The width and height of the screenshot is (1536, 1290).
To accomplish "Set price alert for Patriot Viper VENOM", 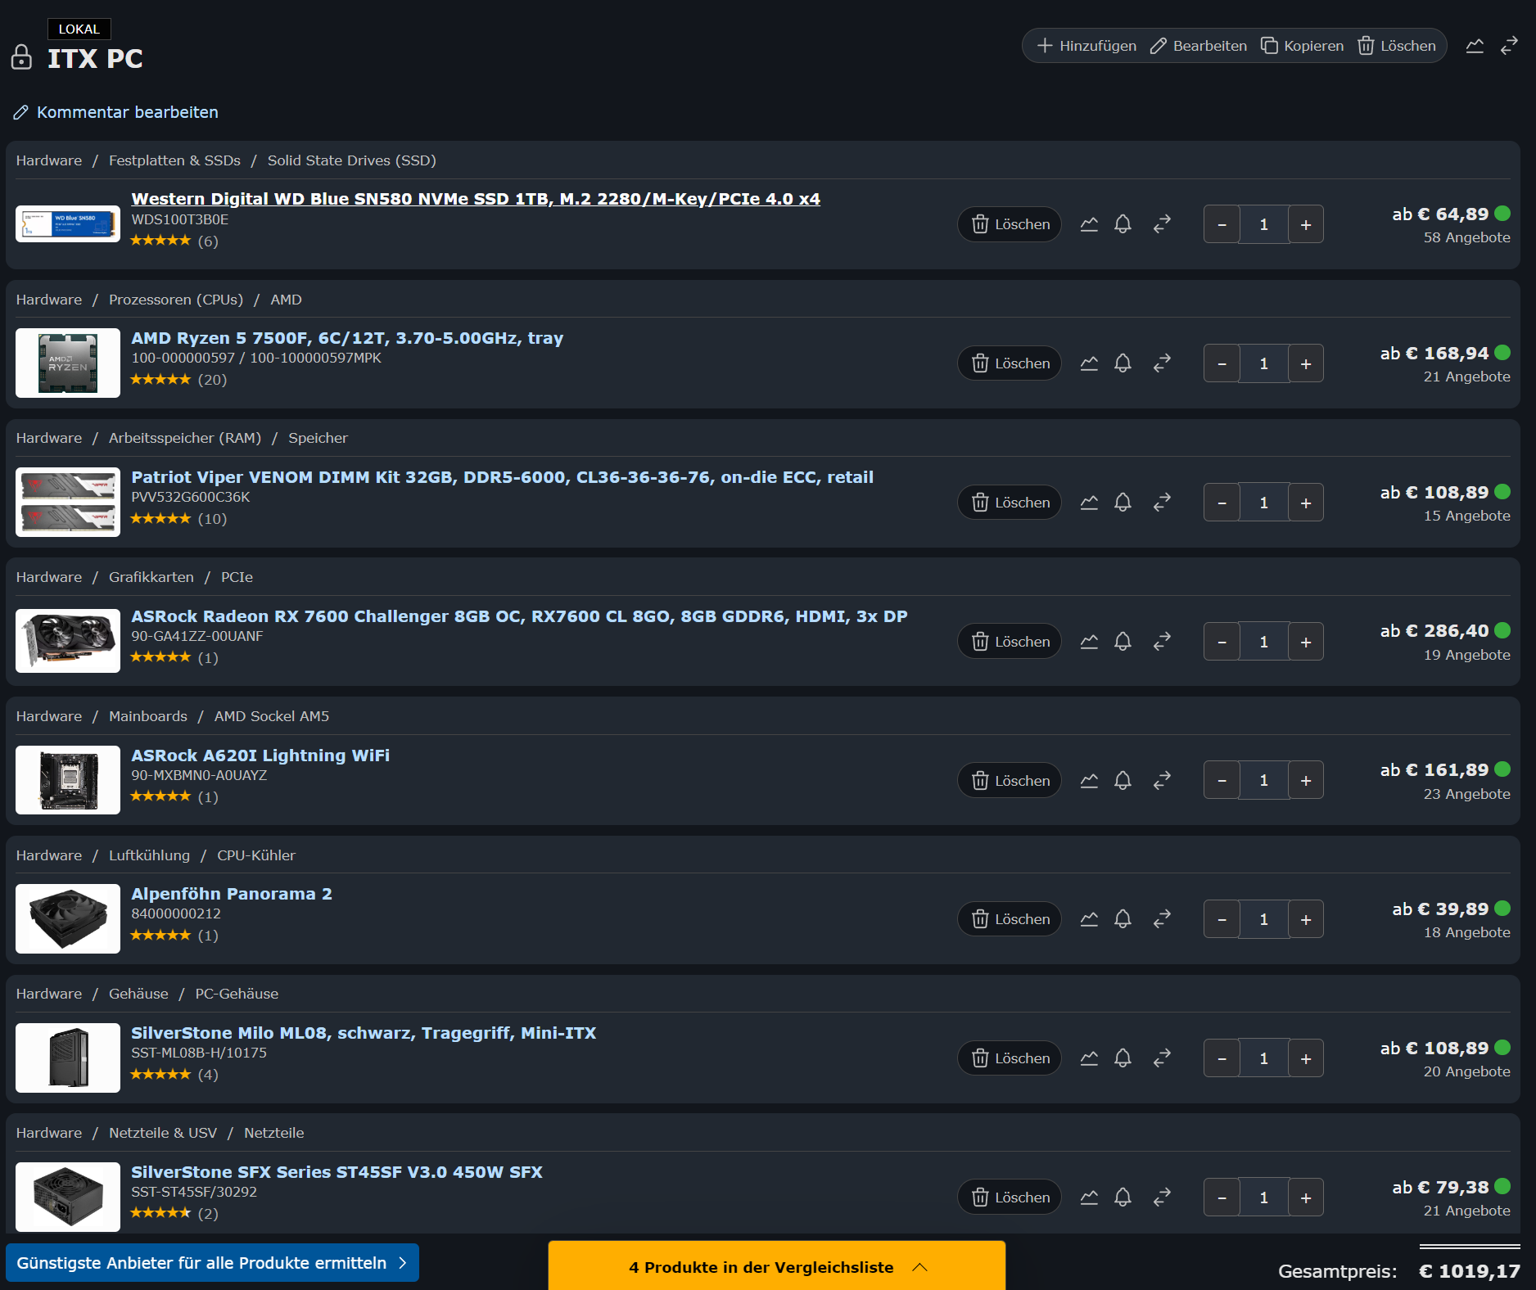I will pos(1123,503).
